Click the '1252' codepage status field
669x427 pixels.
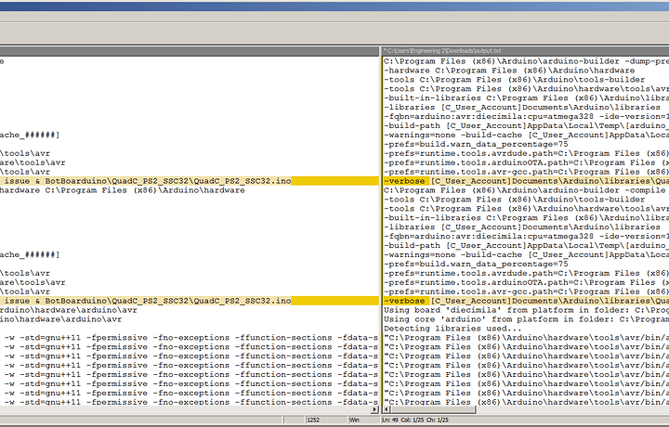tap(326, 421)
